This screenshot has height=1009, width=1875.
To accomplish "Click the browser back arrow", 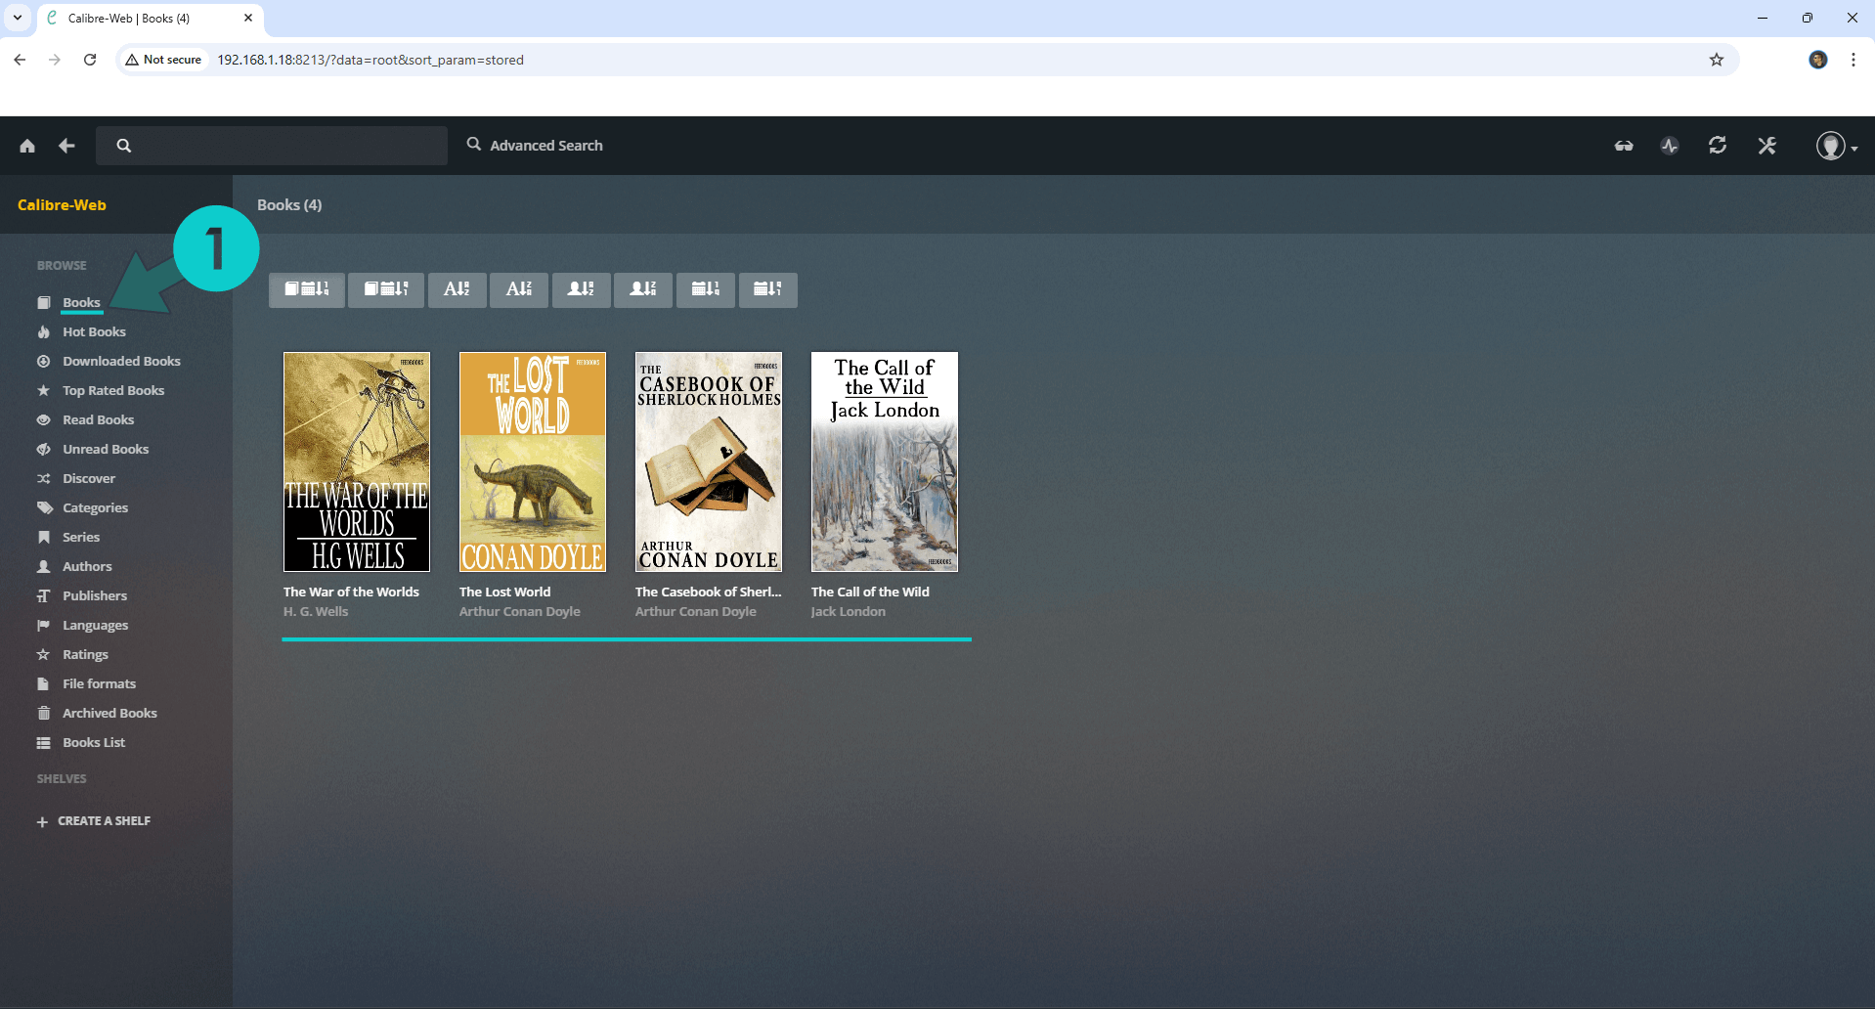I will point(20,60).
